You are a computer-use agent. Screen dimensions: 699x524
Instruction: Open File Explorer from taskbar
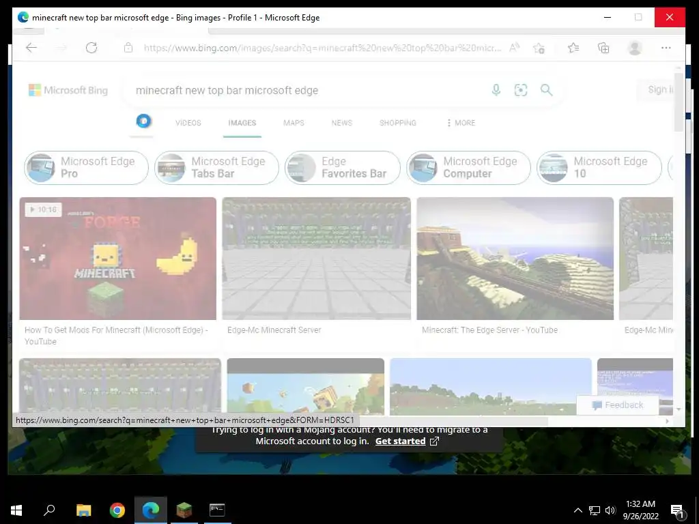click(83, 510)
